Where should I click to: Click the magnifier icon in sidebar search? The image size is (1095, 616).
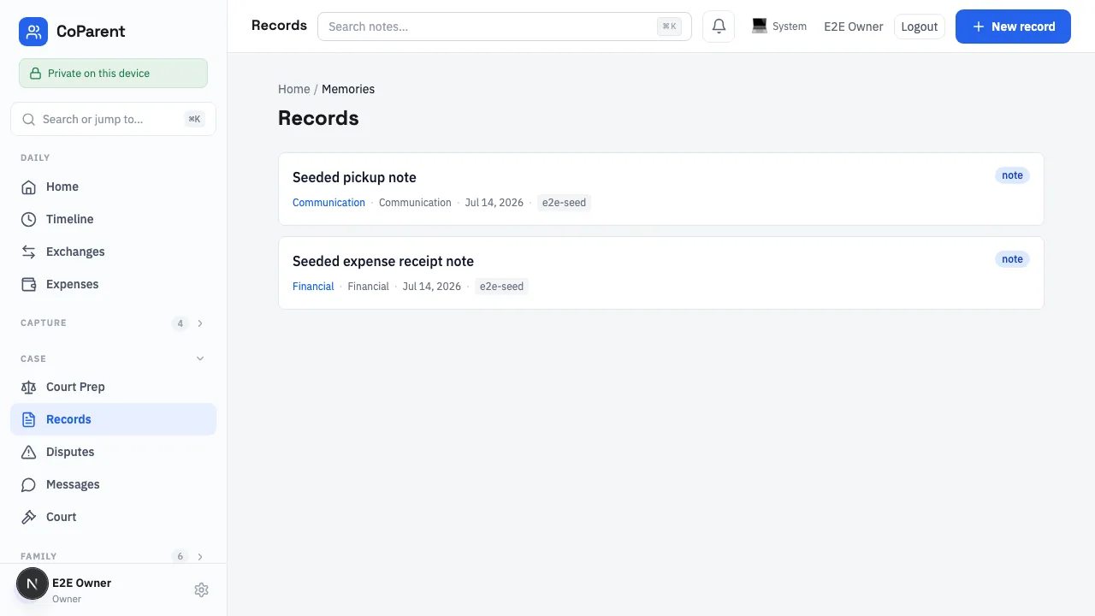click(29, 119)
